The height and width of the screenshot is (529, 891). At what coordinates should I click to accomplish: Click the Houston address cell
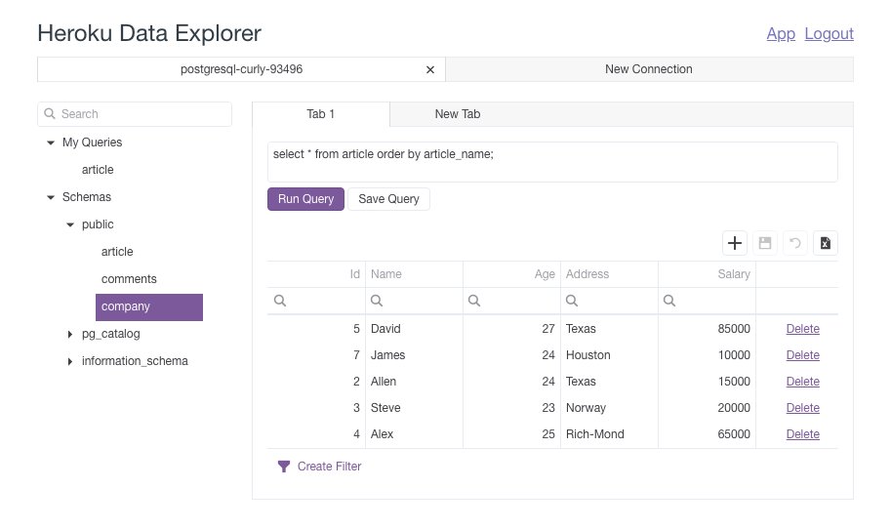click(x=609, y=355)
